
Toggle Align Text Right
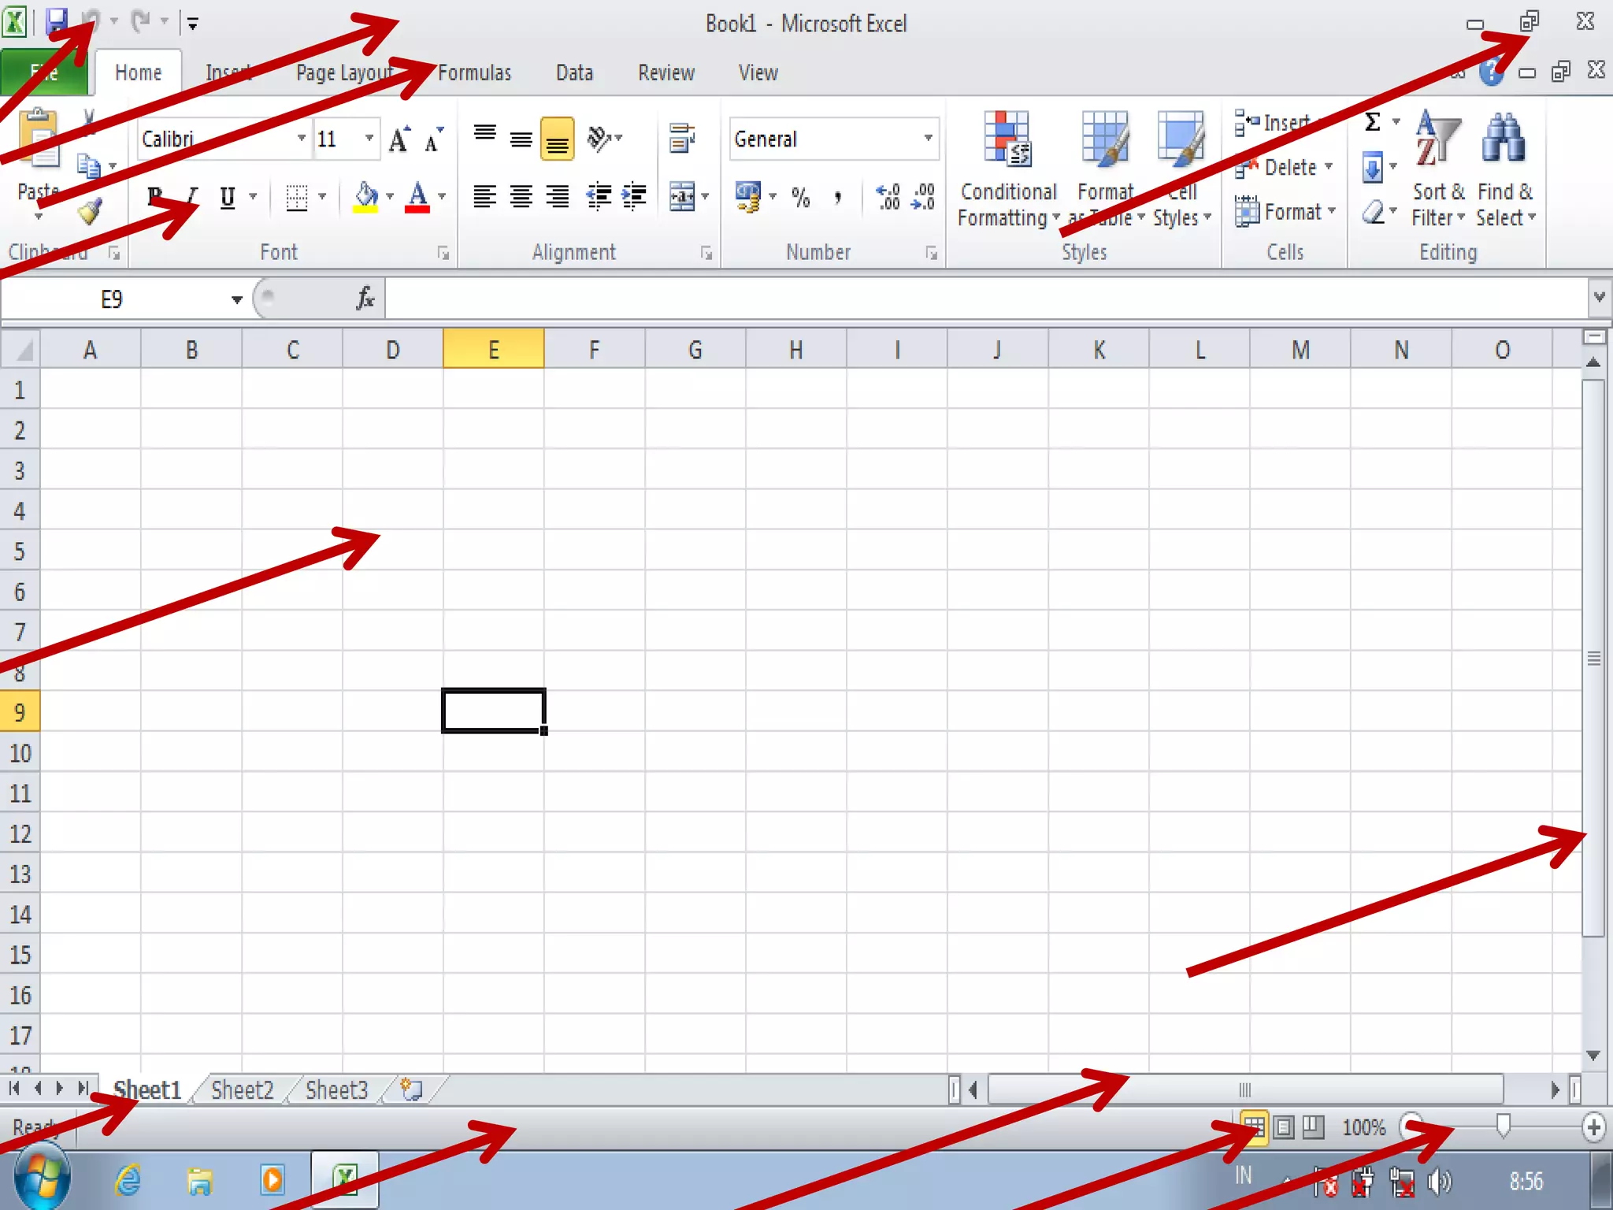click(x=557, y=196)
